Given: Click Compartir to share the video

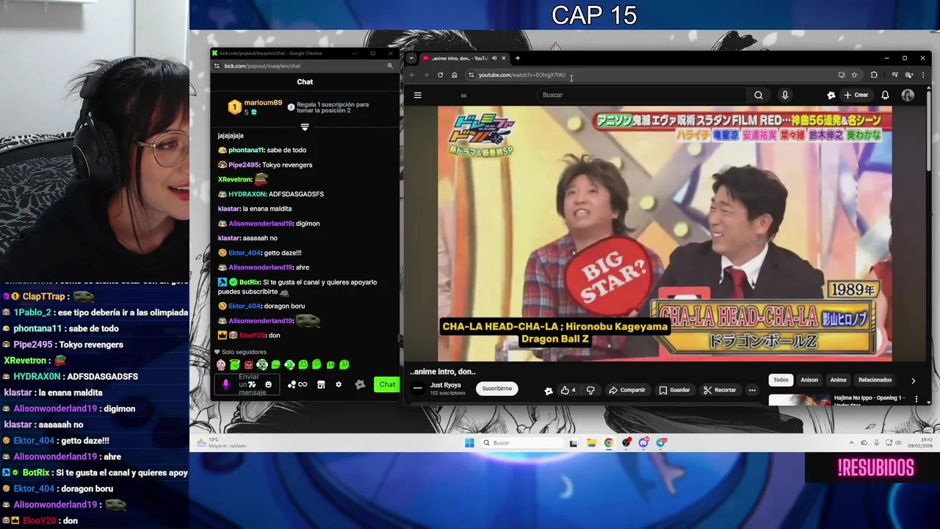Looking at the screenshot, I should pyautogui.click(x=626, y=390).
